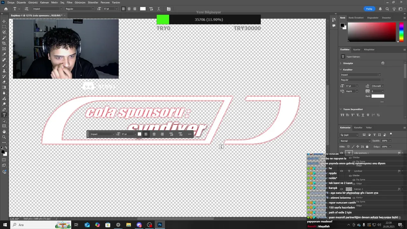Switch to the Degradeler tab

coord(373,18)
